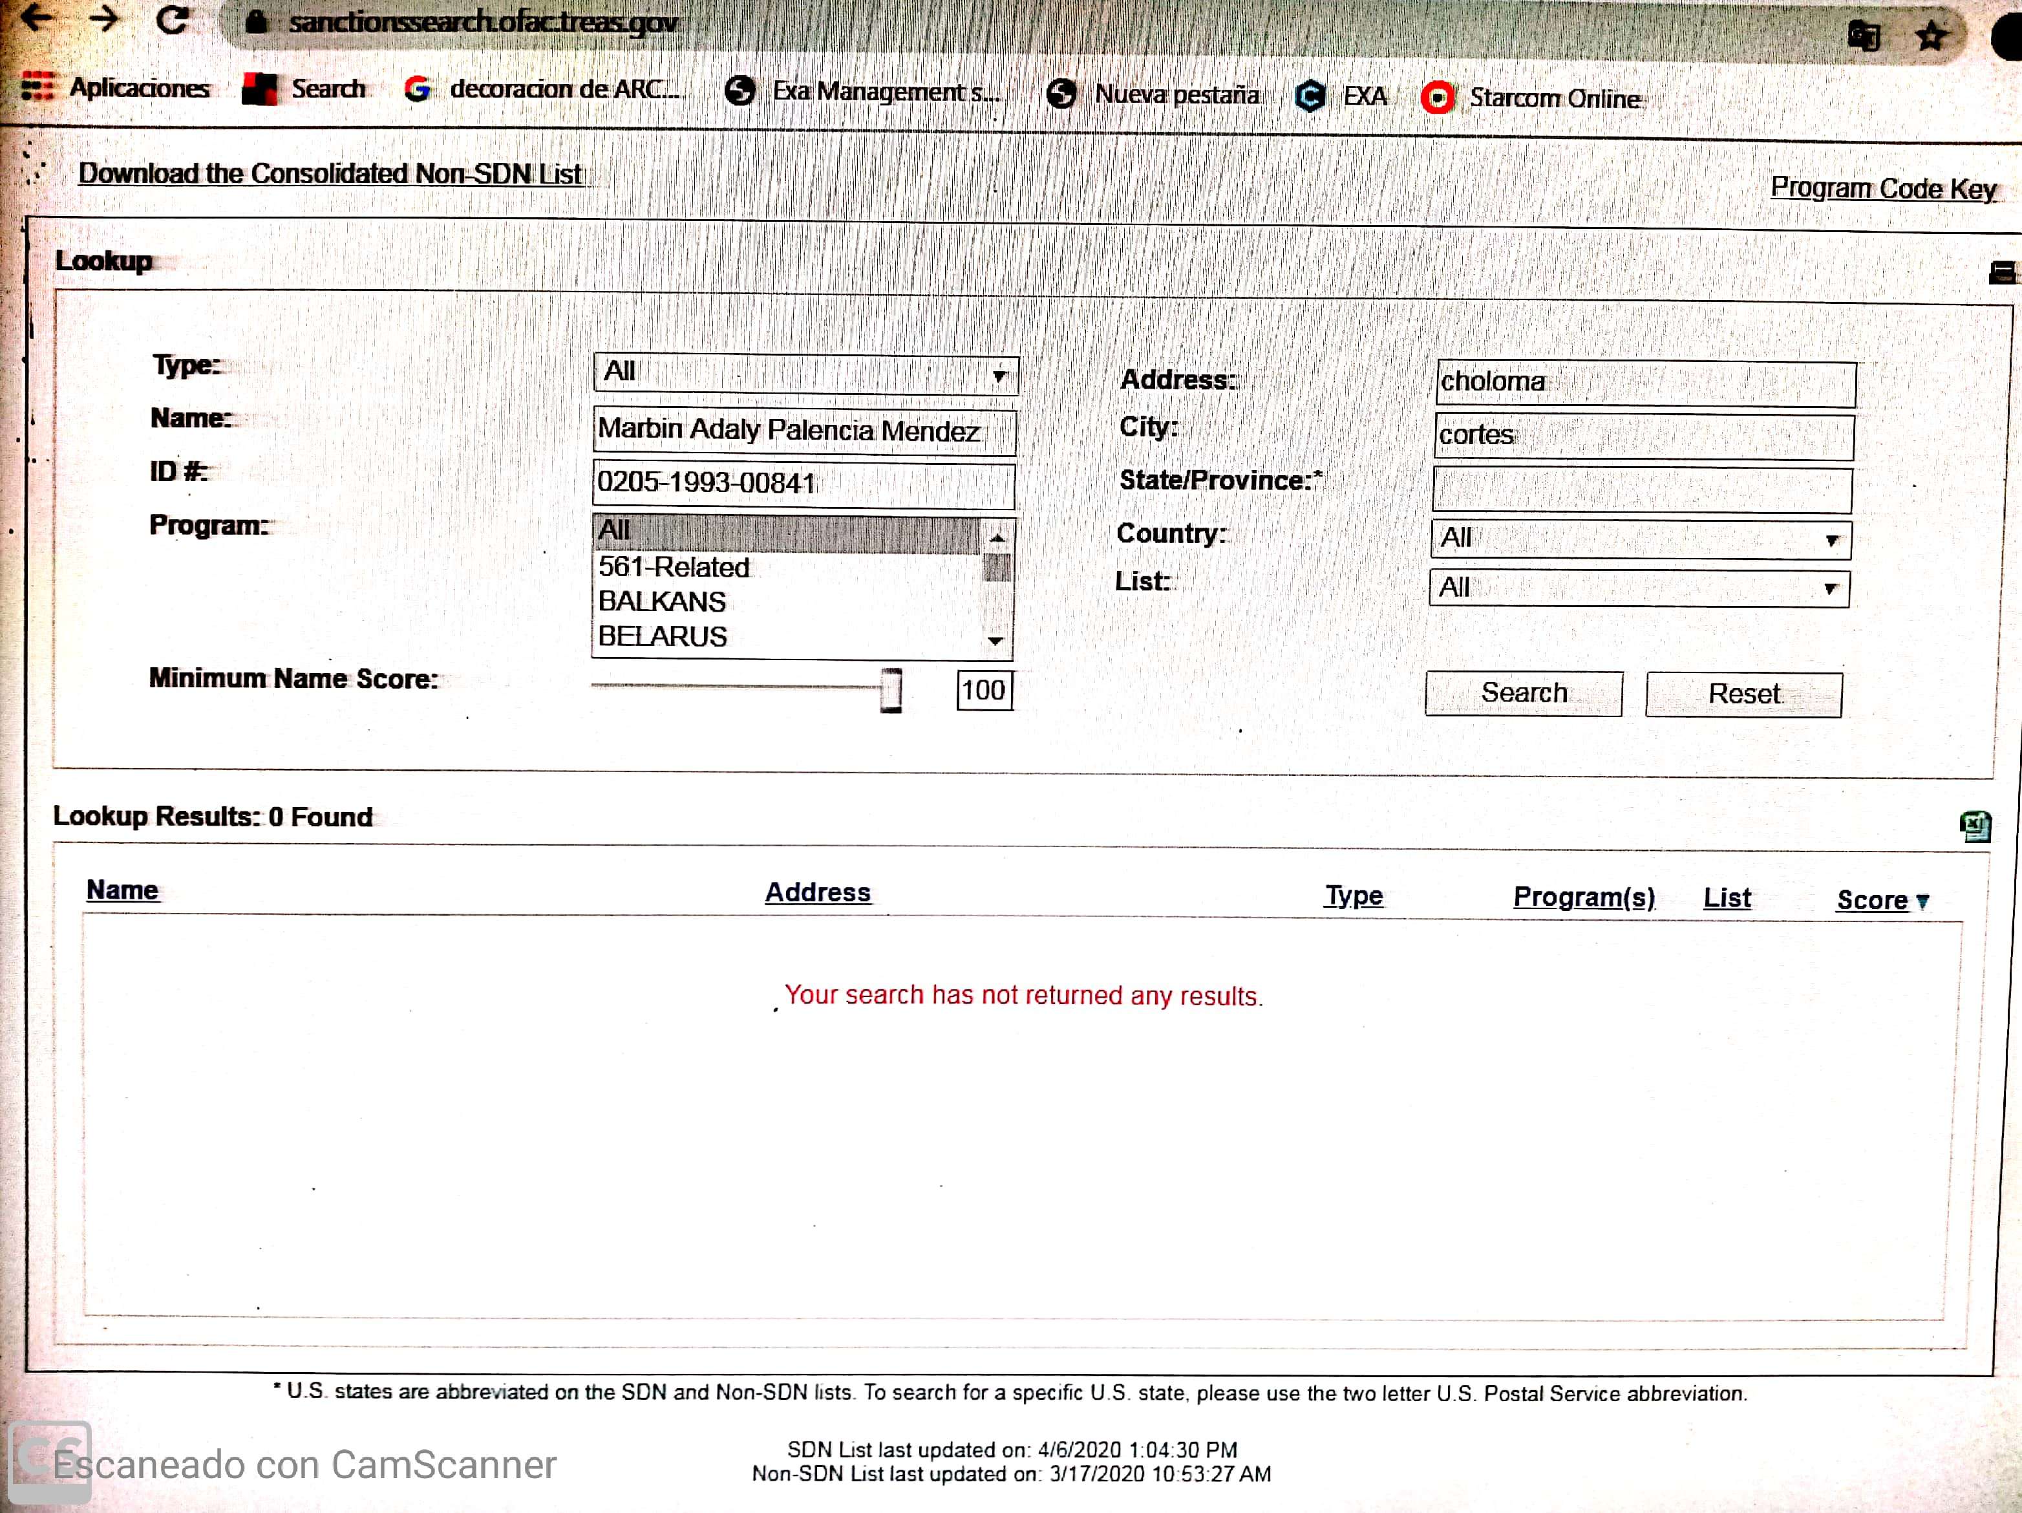Select BALKANS in Program list
Screen dimensions: 2022x1513
click(663, 601)
